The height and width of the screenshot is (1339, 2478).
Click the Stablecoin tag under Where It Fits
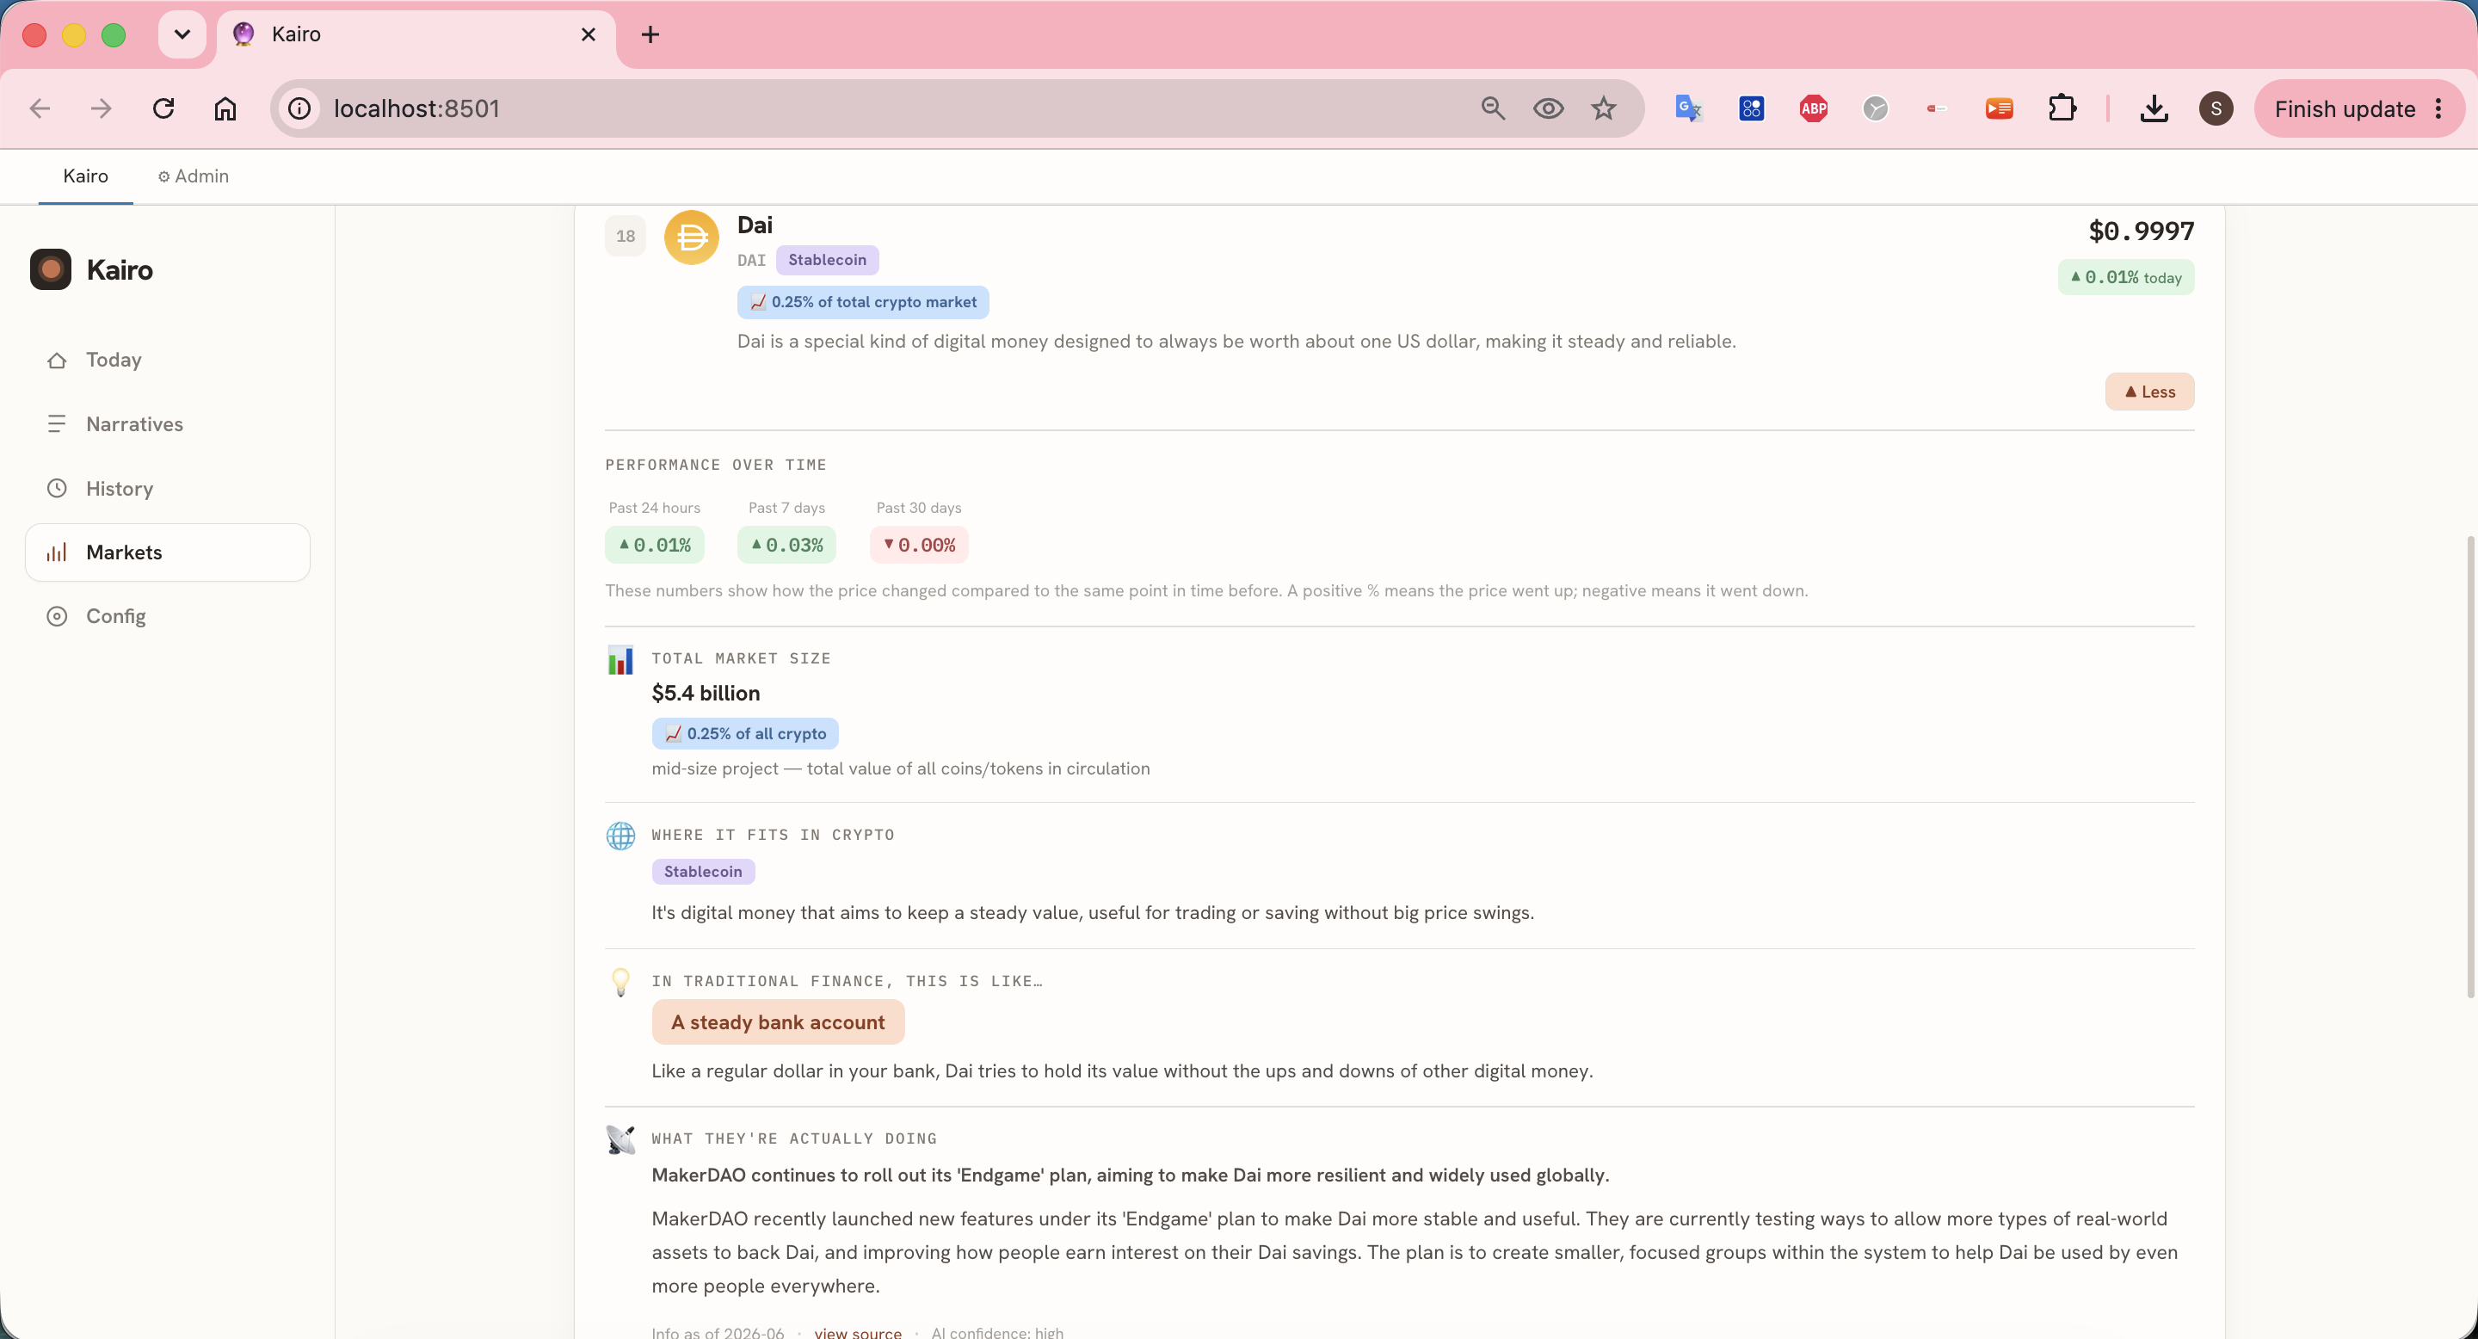point(703,872)
